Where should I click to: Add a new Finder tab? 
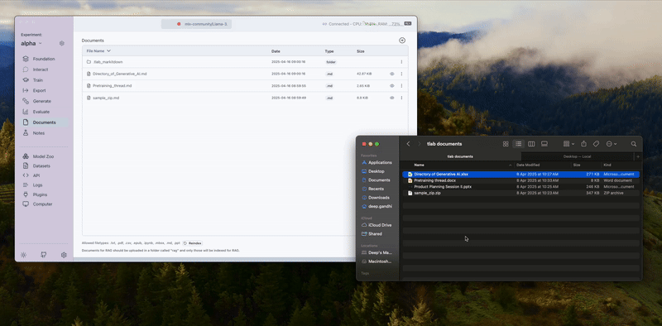point(638,156)
